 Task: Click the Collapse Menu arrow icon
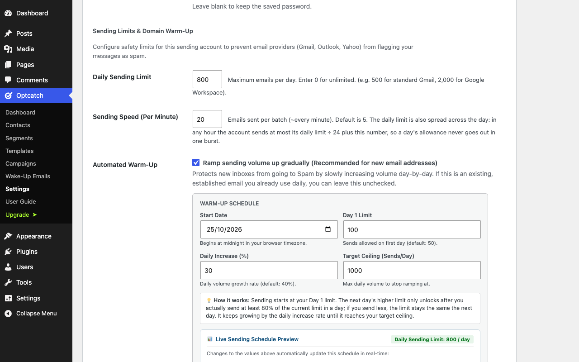pyautogui.click(x=8, y=314)
